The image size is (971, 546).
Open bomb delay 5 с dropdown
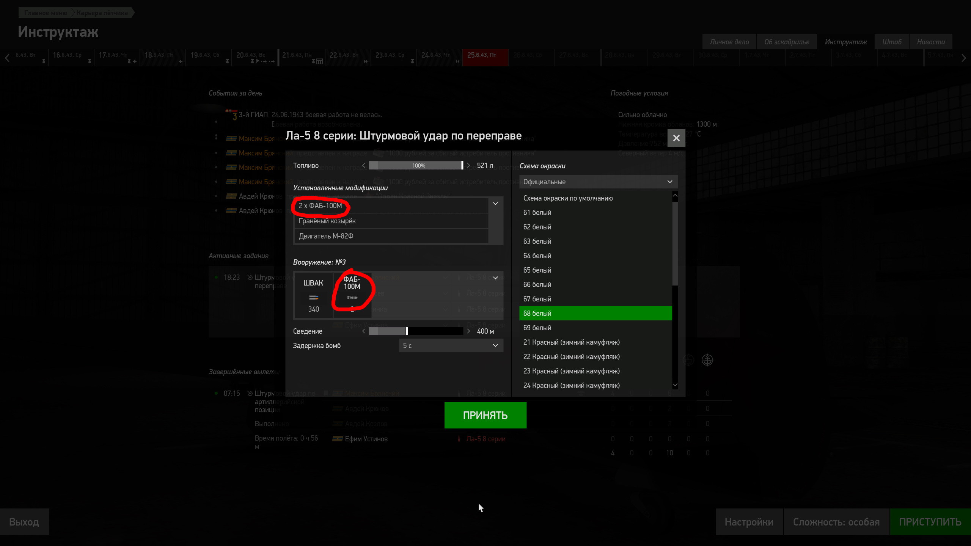click(451, 346)
